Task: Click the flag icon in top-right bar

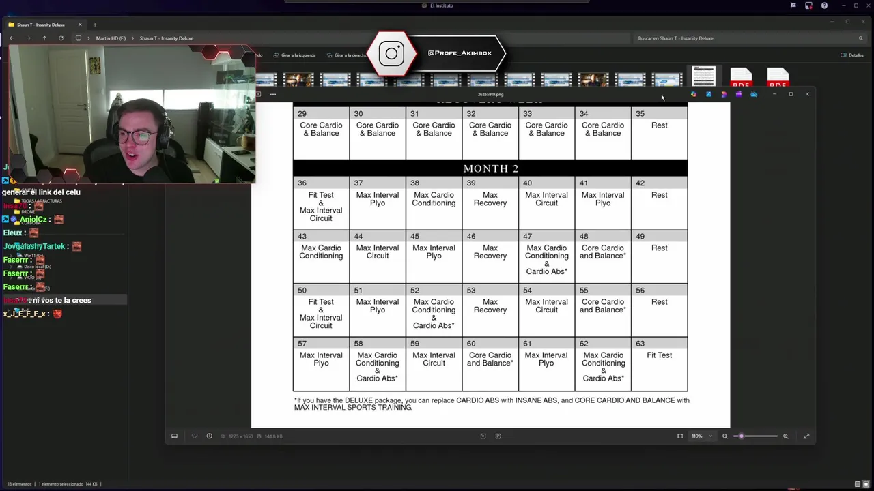Action: 793,5
